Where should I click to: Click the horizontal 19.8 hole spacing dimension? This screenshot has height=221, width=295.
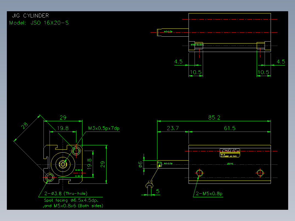[63, 128]
